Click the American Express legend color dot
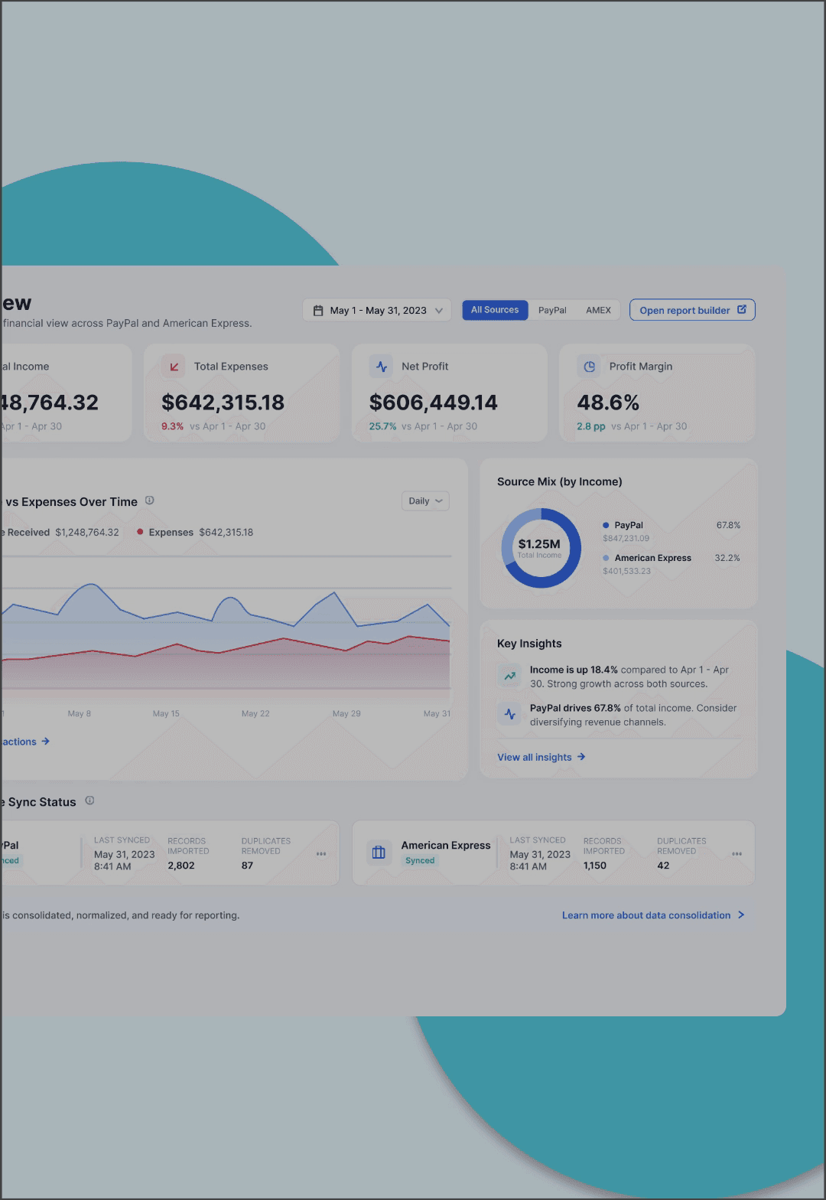 606,558
